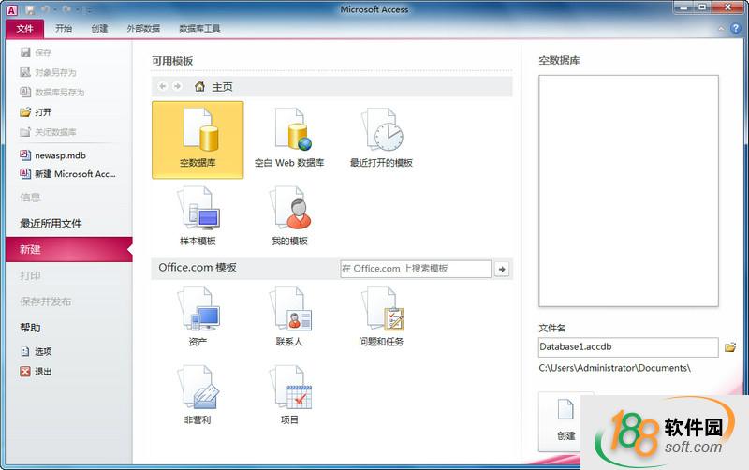This screenshot has height=470, width=749.
Task: Select the 资产 assets template category
Action: click(x=198, y=317)
